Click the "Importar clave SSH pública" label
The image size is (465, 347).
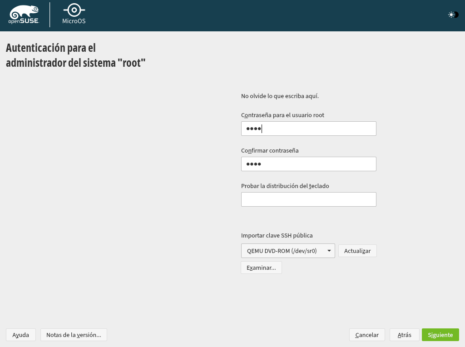click(x=277, y=235)
